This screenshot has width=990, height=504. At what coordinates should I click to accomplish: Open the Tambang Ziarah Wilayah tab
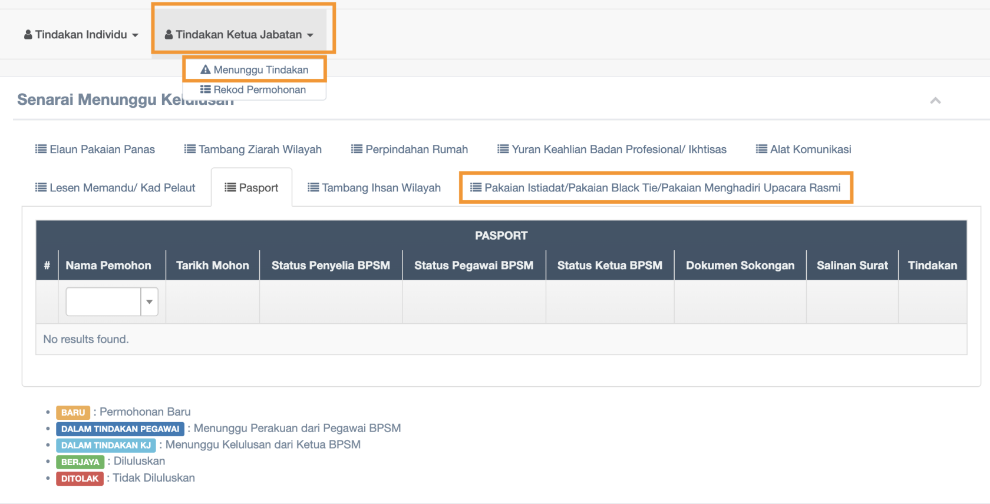(x=253, y=150)
